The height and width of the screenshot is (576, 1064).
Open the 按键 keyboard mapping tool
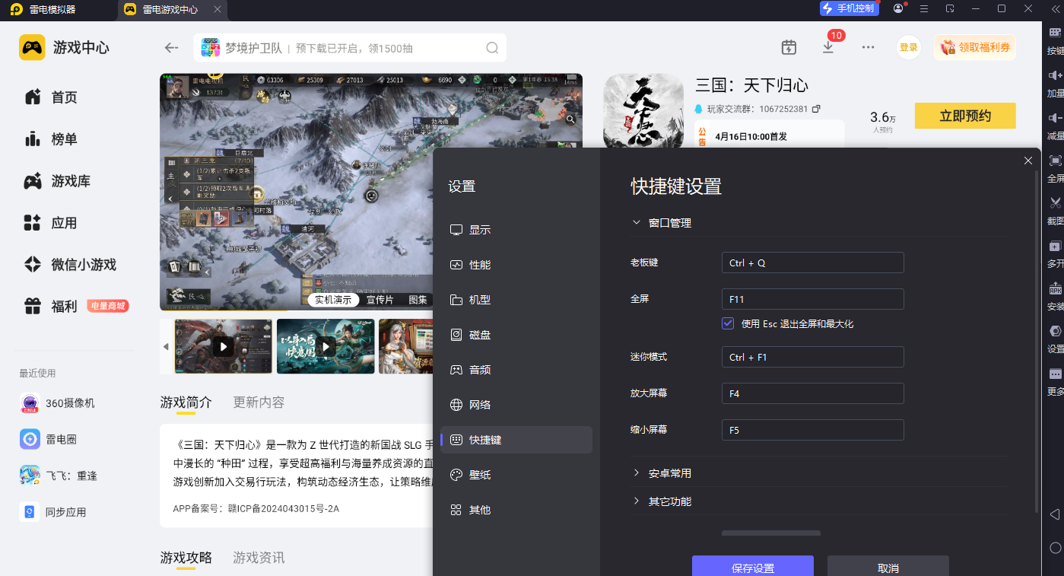tap(1055, 33)
